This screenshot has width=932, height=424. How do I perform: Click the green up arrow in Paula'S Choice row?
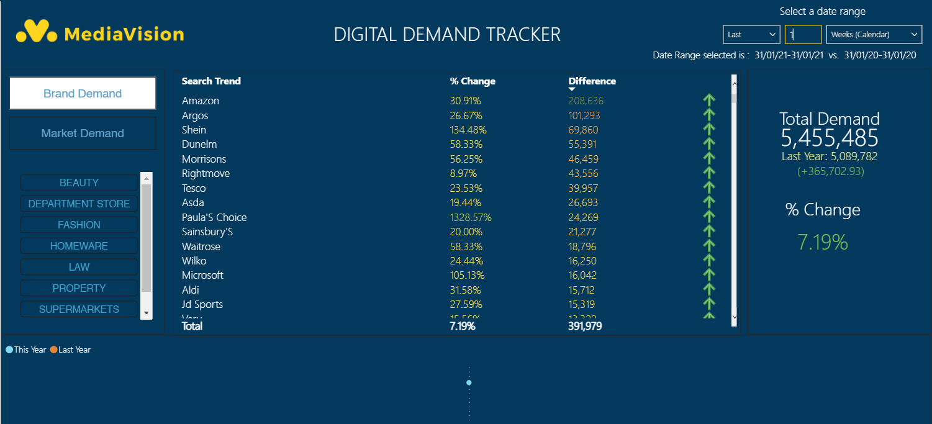click(x=708, y=217)
